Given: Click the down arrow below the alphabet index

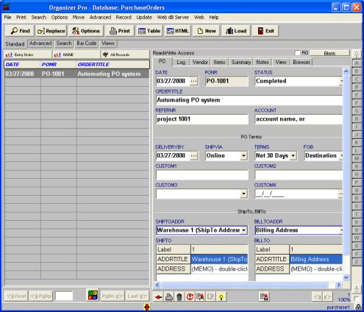Looking at the screenshot, I should point(357,289).
